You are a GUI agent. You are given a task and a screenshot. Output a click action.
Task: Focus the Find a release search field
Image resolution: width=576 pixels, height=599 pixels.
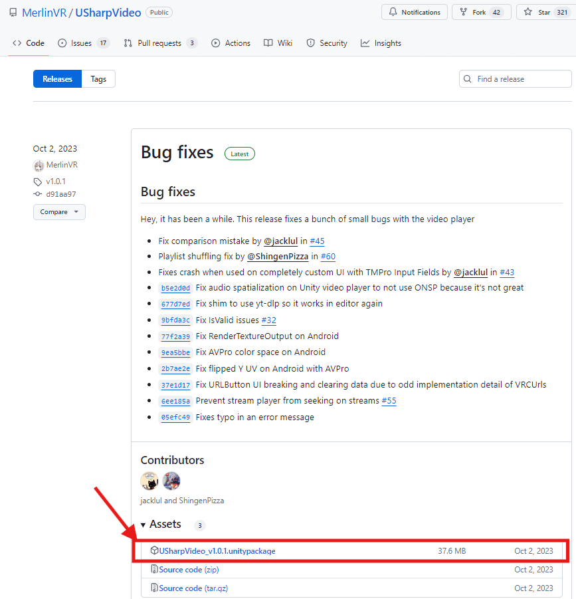(x=516, y=78)
